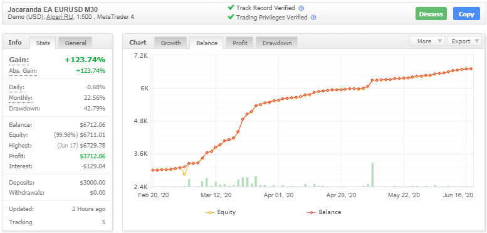
Task: Click help icon beside Track Record Verified
Action: point(301,8)
